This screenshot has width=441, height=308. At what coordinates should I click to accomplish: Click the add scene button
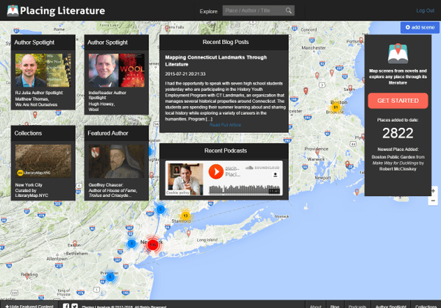[420, 27]
